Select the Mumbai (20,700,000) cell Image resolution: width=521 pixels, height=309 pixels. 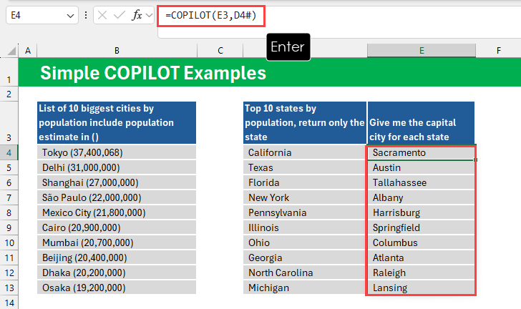tap(117, 243)
